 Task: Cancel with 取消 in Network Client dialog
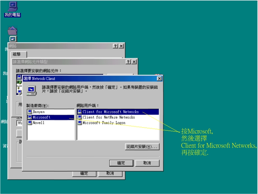coord(147,163)
